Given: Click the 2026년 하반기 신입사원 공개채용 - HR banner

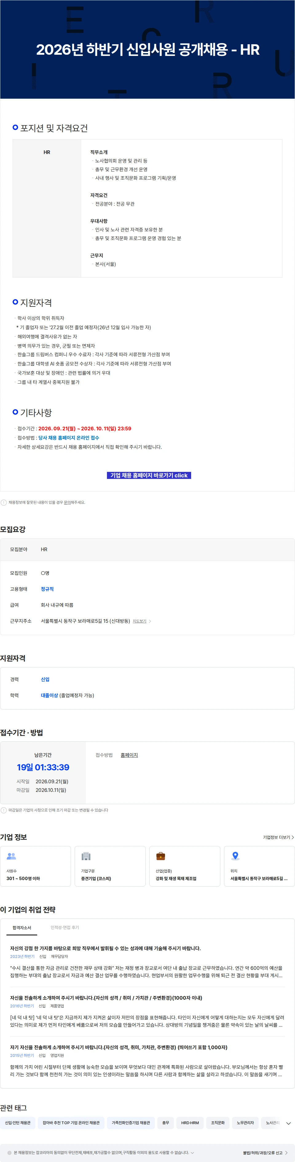Looking at the screenshot, I should tap(147, 49).
